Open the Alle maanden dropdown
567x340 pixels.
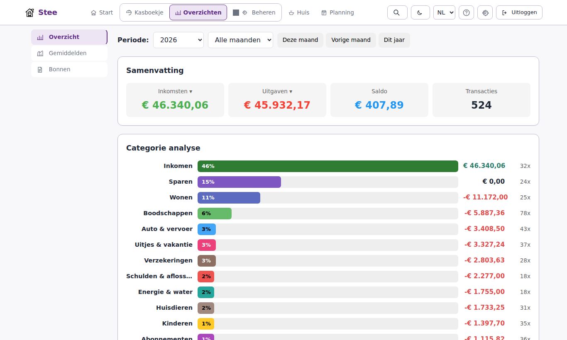(x=240, y=40)
